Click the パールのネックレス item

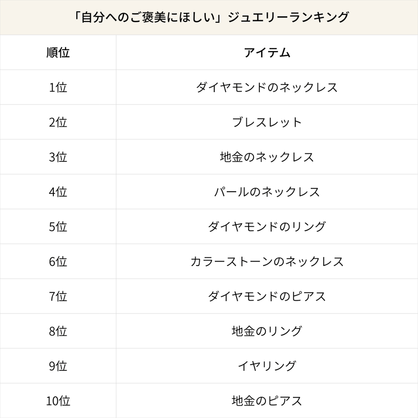point(267,192)
